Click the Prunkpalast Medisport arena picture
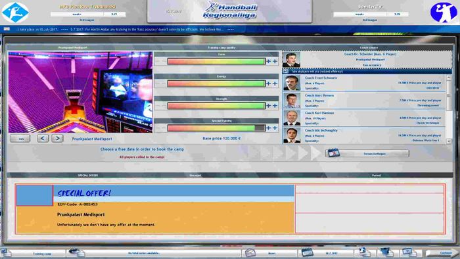Image resolution: width=460 pixels, height=259 pixels. [80, 93]
